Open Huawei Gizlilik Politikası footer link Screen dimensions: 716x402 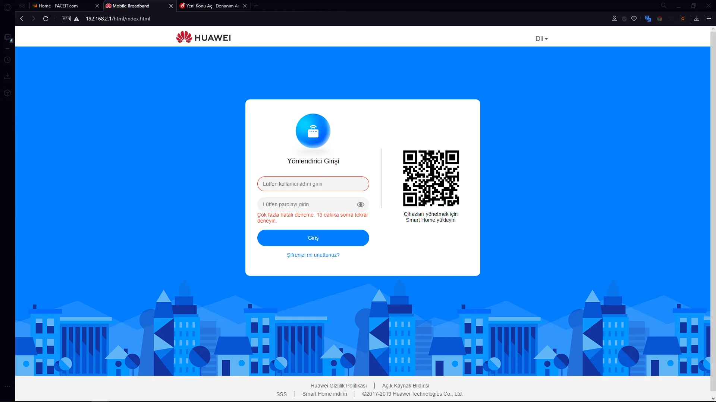[x=338, y=386]
